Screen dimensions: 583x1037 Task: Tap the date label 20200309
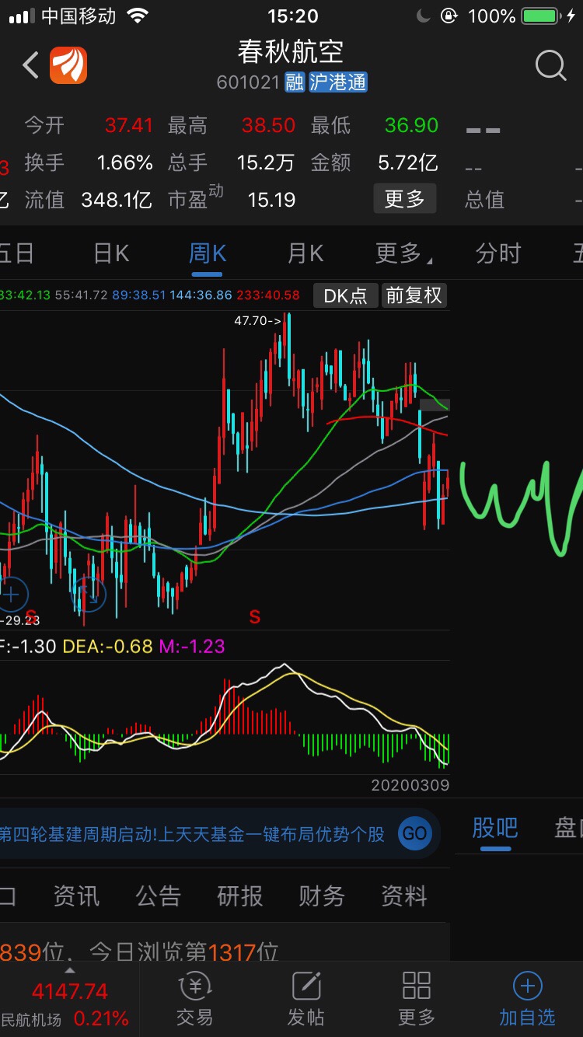(x=410, y=785)
